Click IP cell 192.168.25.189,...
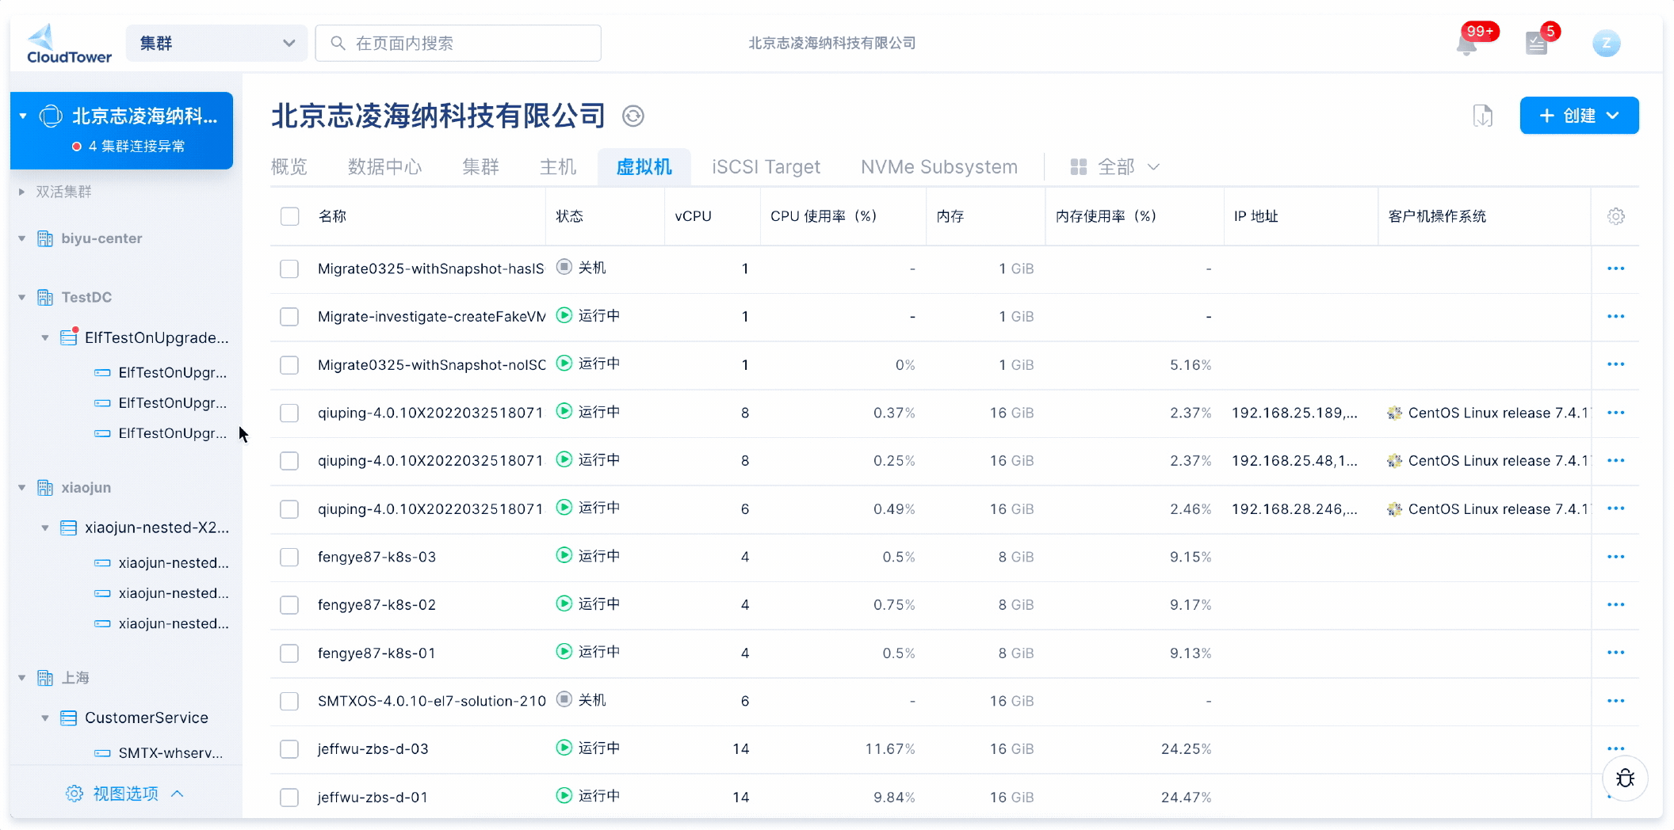 pyautogui.click(x=1294, y=413)
